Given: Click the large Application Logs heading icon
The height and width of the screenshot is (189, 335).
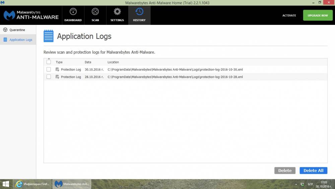Looking at the screenshot, I should [49, 36].
